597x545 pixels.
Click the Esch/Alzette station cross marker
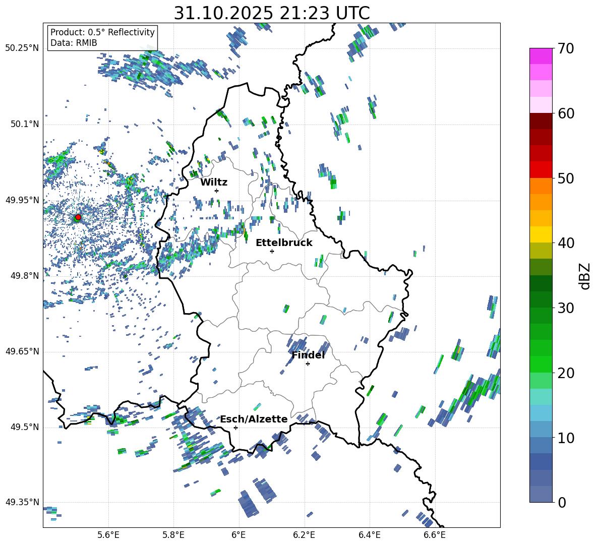pyautogui.click(x=235, y=428)
